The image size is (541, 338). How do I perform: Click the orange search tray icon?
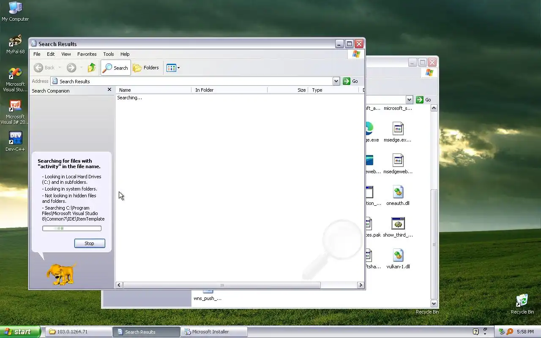tap(510, 332)
